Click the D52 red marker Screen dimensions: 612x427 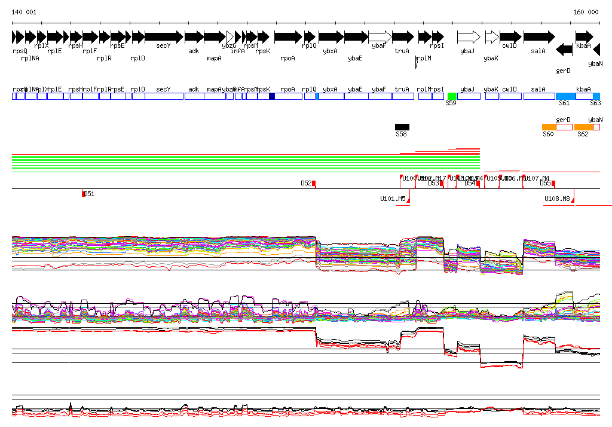click(314, 183)
